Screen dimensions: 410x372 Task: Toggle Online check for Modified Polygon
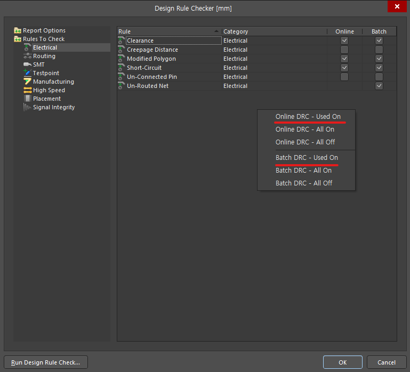click(x=344, y=59)
